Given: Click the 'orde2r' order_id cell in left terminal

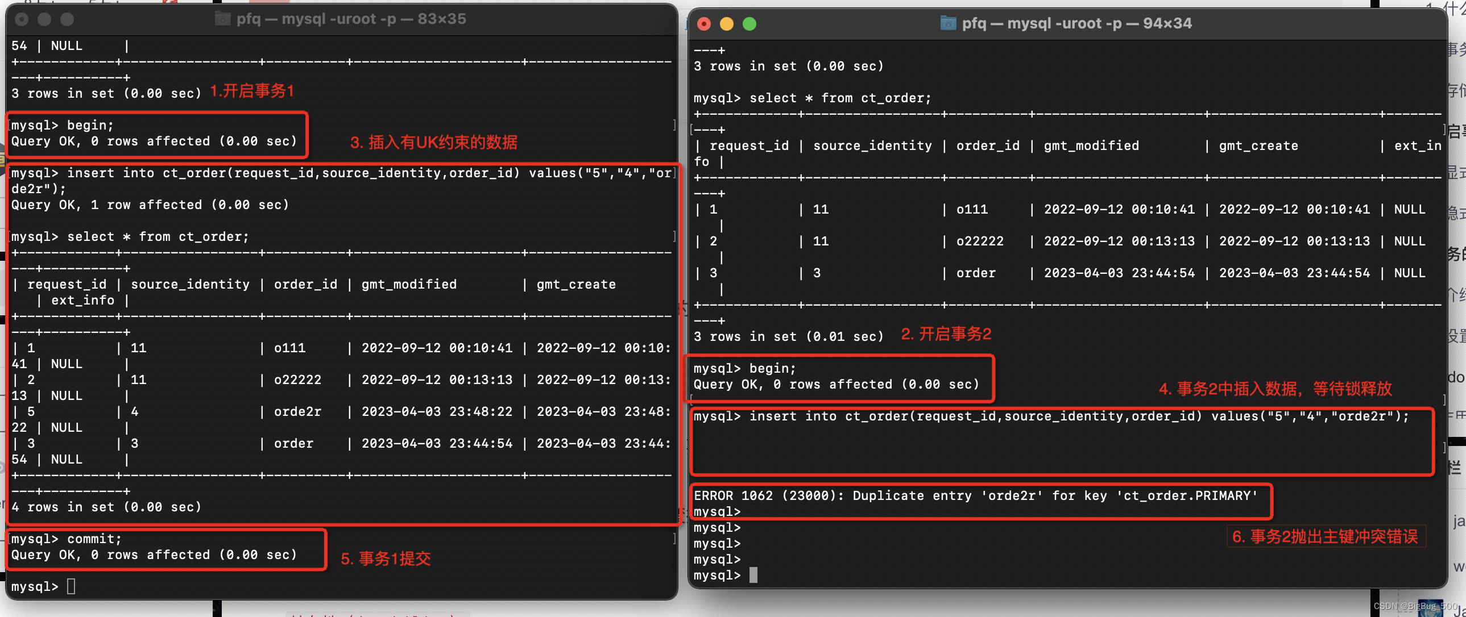Looking at the screenshot, I should pyautogui.click(x=297, y=411).
